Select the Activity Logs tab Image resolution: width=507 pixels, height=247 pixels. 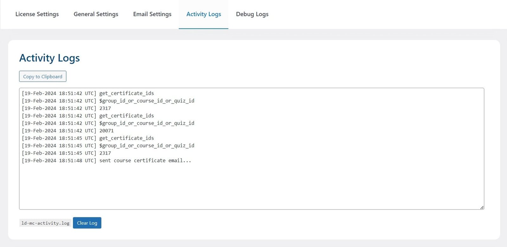204,14
